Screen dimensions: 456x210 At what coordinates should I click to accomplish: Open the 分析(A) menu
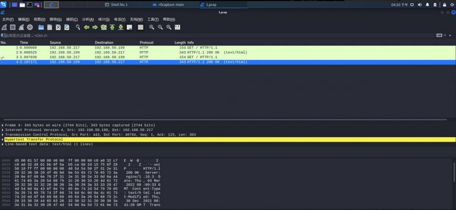pos(88,19)
